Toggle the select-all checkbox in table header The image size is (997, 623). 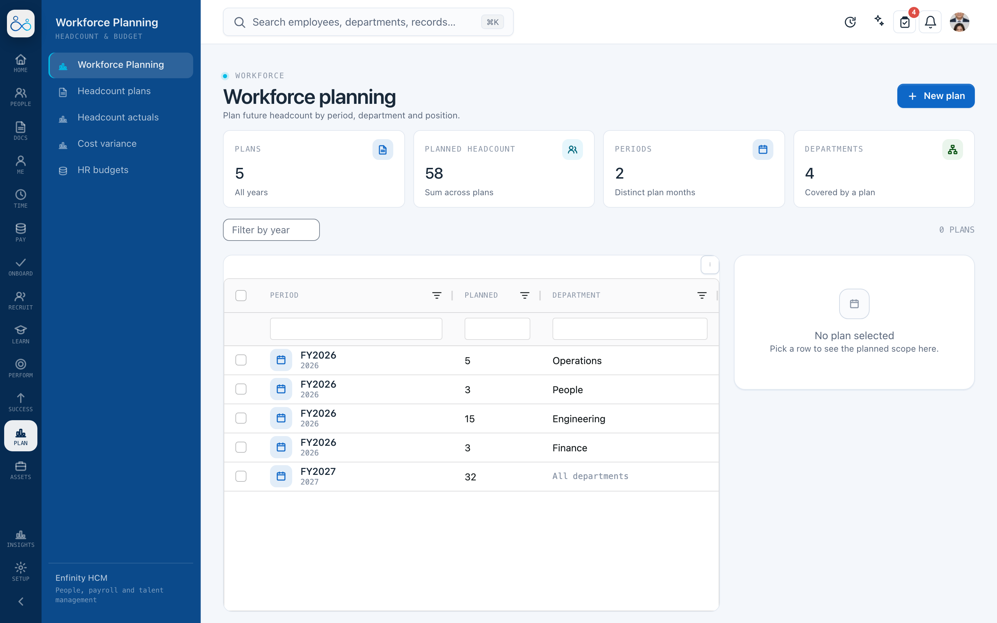[x=241, y=296]
